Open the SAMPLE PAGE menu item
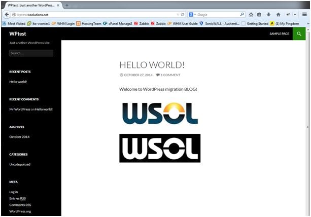311x217 pixels. click(279, 33)
